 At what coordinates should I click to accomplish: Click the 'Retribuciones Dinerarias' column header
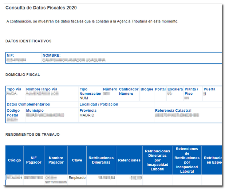coord(101,160)
